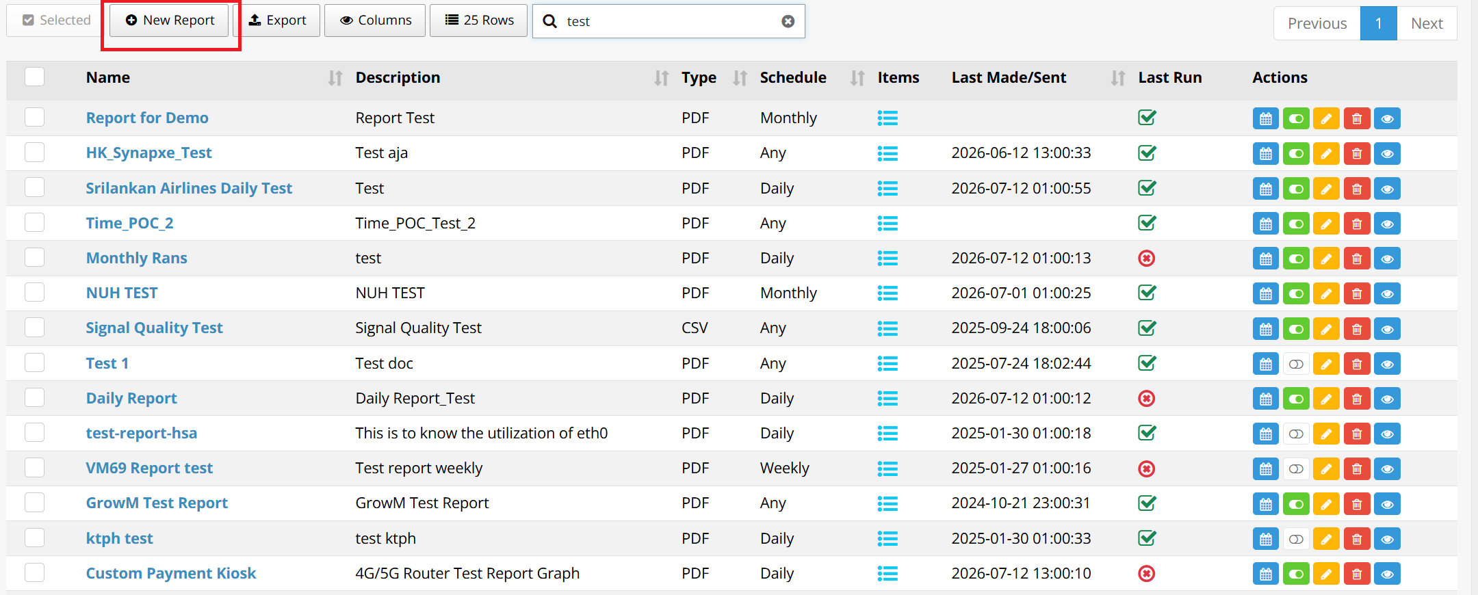Screen dimensions: 1478x595
Task: Open the Signal Quality Test link
Action: [x=154, y=328]
